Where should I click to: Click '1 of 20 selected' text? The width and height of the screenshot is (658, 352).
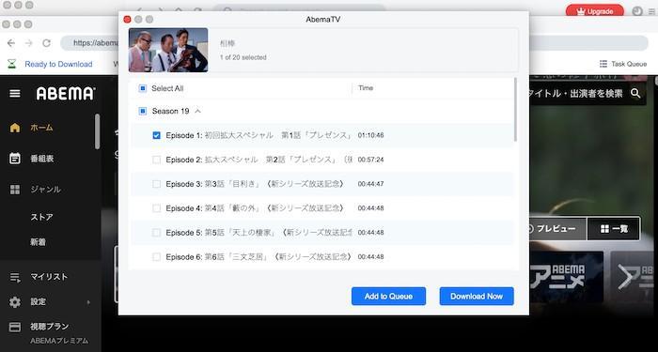point(243,57)
